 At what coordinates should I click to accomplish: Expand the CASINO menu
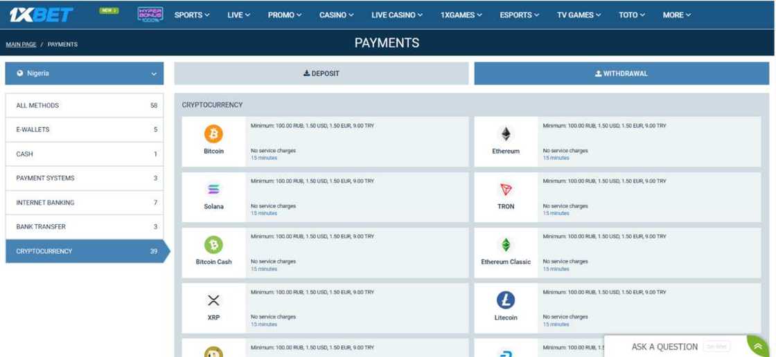click(337, 15)
